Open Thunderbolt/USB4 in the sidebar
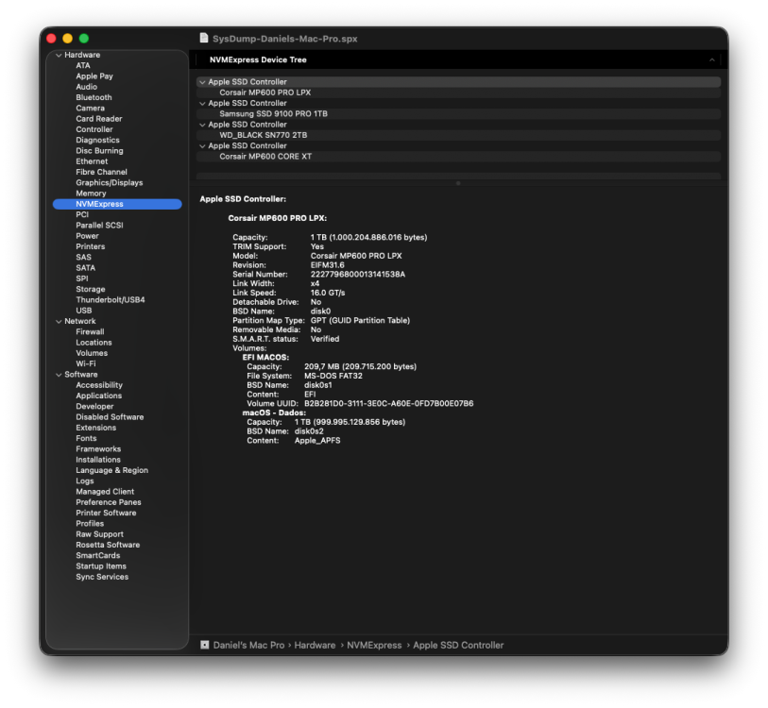 coord(111,299)
